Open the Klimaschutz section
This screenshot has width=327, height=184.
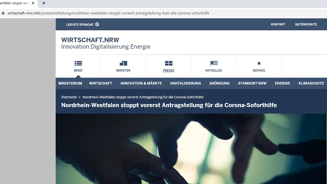click(x=311, y=83)
